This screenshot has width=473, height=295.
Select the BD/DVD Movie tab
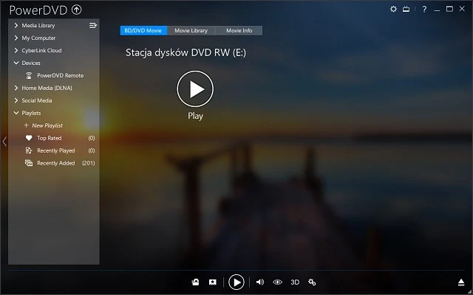click(143, 31)
